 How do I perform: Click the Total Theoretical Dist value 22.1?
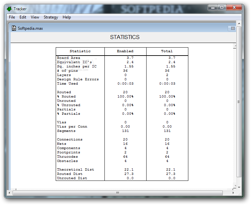[171, 170]
